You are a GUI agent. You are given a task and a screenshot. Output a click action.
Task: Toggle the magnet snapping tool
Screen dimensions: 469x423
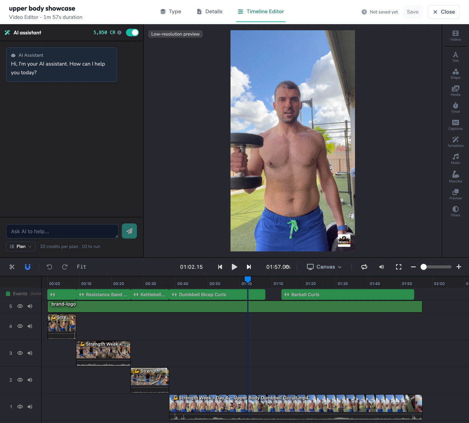coord(28,267)
